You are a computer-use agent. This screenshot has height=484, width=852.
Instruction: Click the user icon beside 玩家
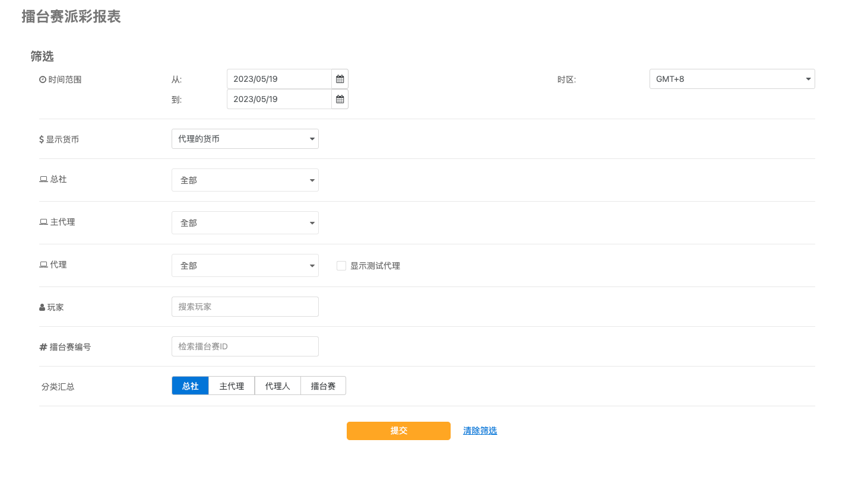pos(42,308)
